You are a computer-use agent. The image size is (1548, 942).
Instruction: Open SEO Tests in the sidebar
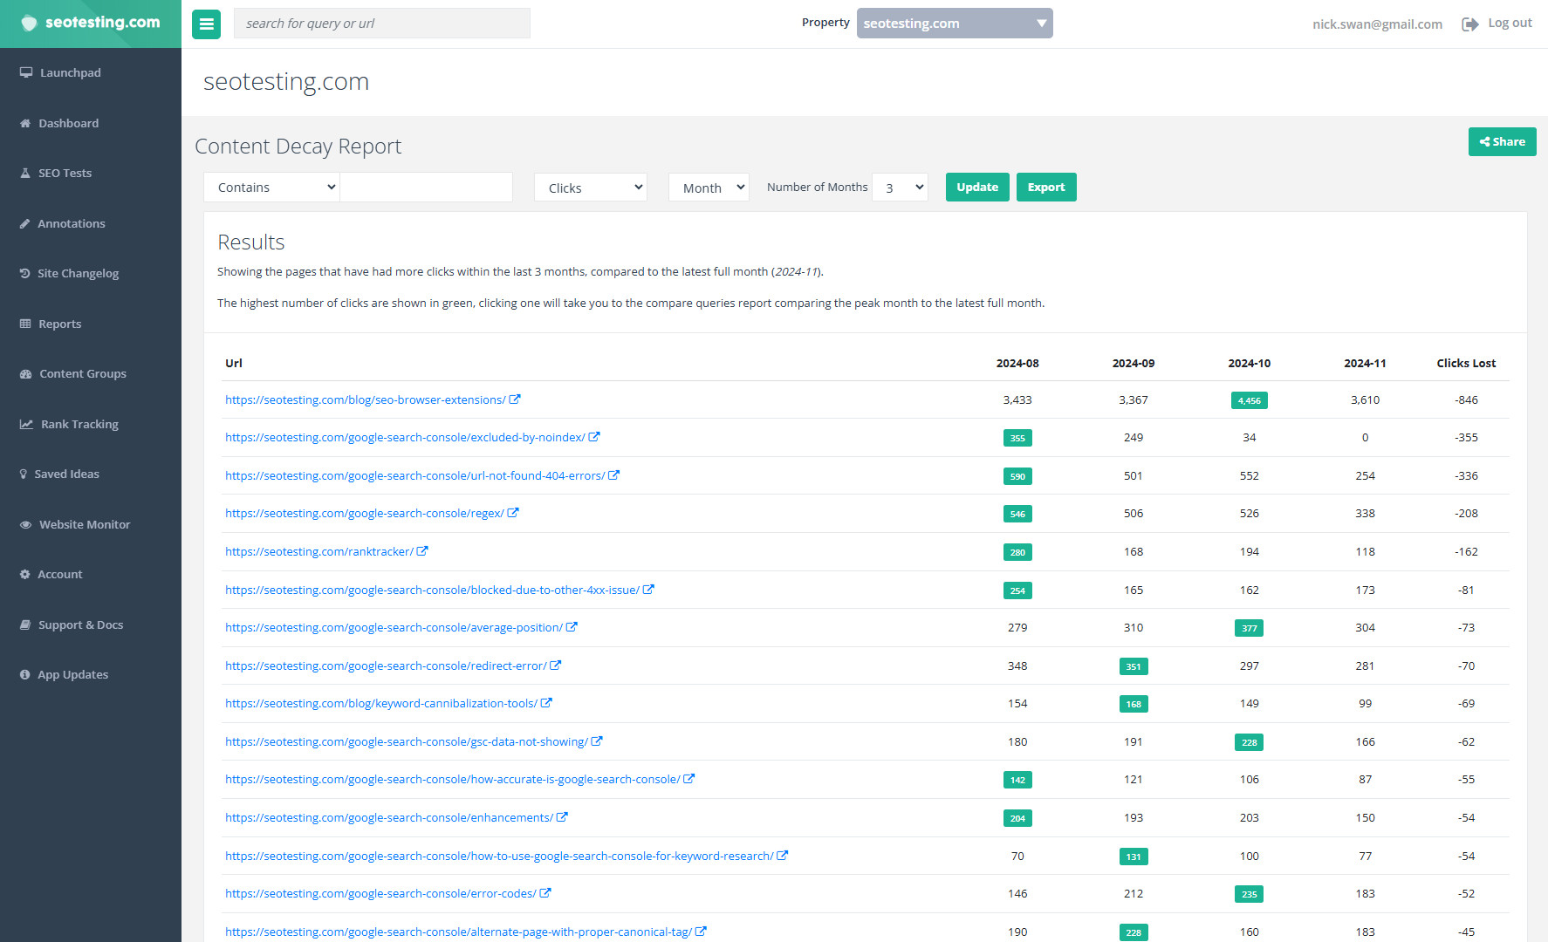(65, 173)
